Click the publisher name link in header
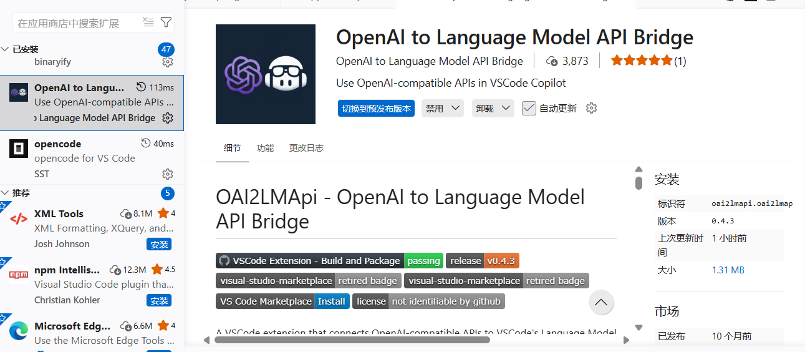Image resolution: width=805 pixels, height=352 pixels. tap(430, 61)
